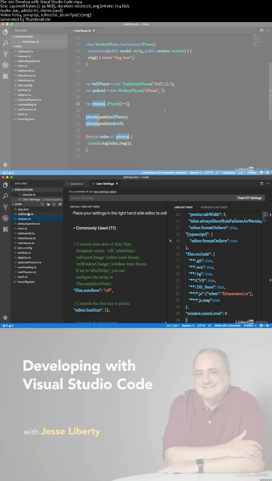
Task: Open inheritance.ts in the settings.json window
Action: click(27, 238)
